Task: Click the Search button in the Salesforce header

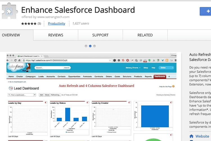Action: click(x=67, y=68)
